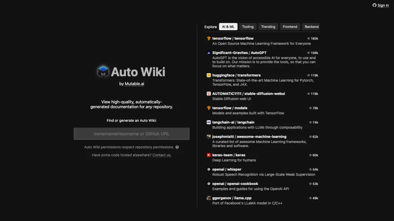Open the Trending tab
Viewport: 394px width, 221px height.
tap(268, 26)
